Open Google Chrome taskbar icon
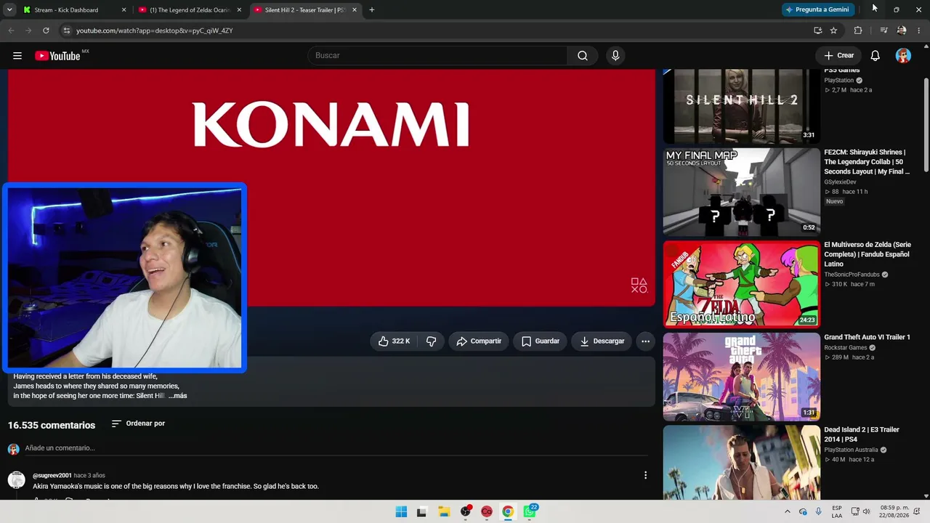Viewport: 930px width, 523px height. tap(508, 512)
